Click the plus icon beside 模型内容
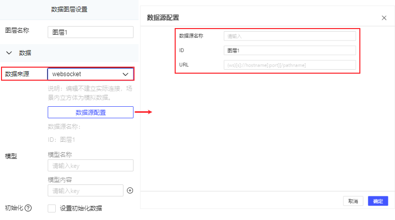The width and height of the screenshot is (395, 220). tap(129, 190)
